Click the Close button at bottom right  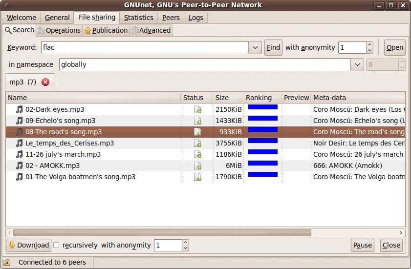(x=391, y=245)
